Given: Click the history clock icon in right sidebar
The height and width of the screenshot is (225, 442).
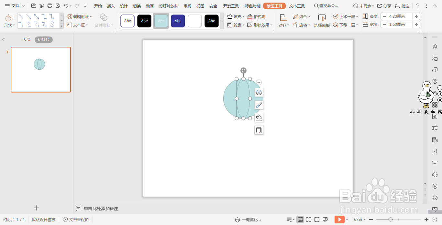Looking at the screenshot, I should (435, 198).
